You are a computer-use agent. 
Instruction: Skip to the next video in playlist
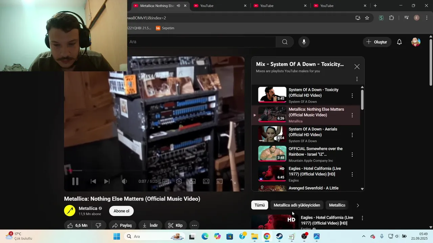[107, 181]
